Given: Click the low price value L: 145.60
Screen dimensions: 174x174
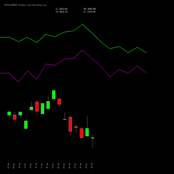Looking at the screenshot, I should [x=89, y=12].
